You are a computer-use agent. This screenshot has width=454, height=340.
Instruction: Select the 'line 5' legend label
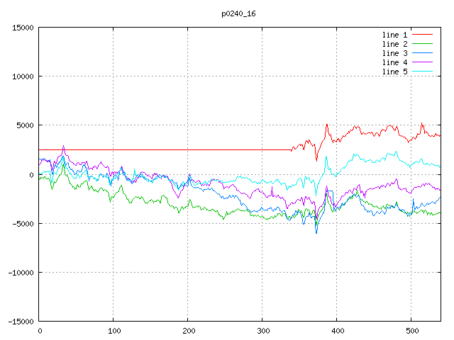[394, 72]
